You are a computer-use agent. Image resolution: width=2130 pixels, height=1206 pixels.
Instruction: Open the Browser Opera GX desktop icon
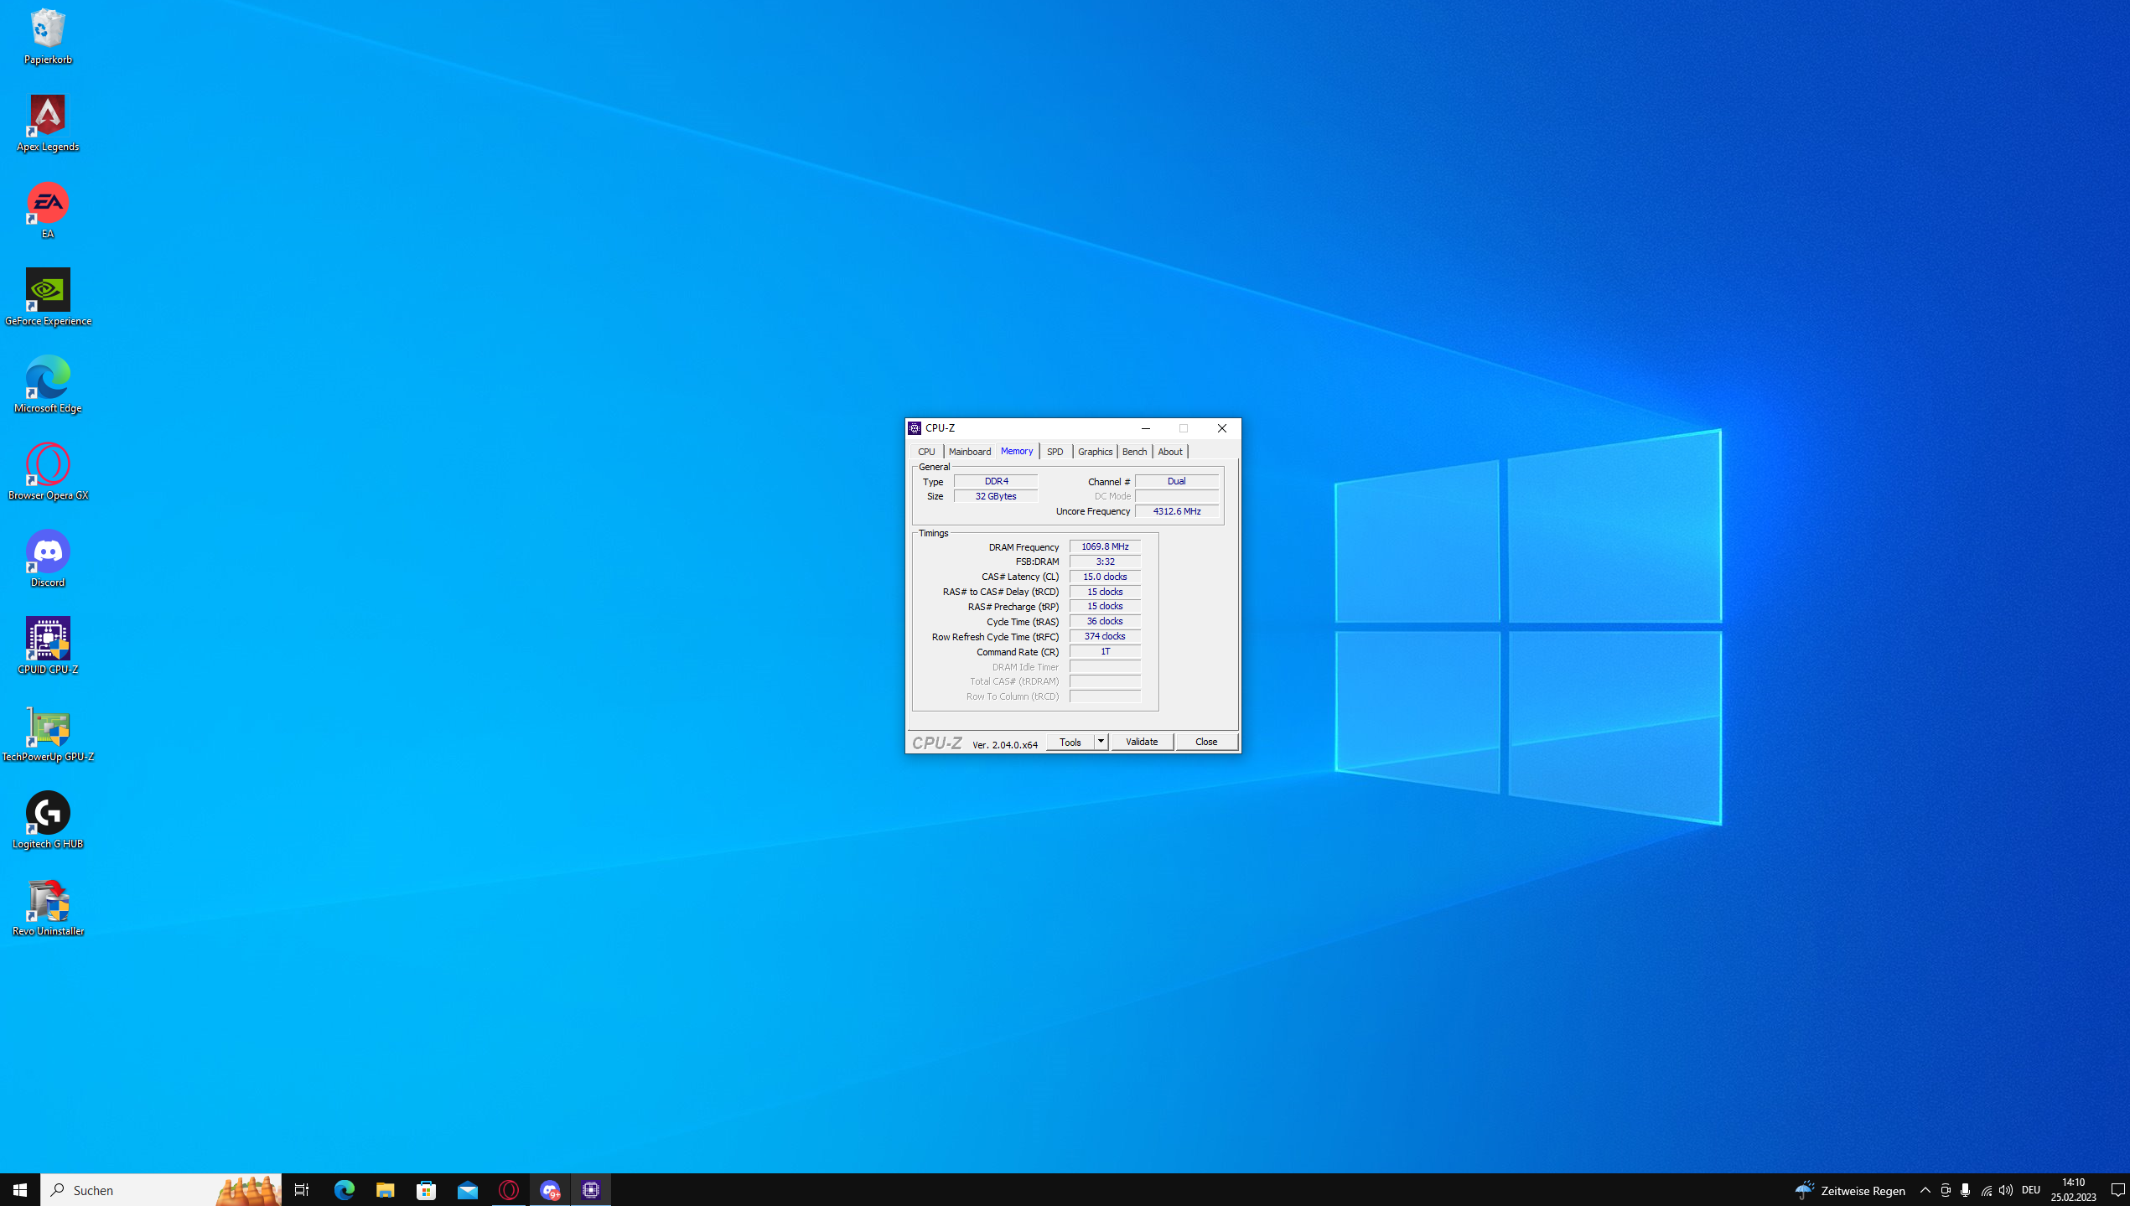point(48,465)
